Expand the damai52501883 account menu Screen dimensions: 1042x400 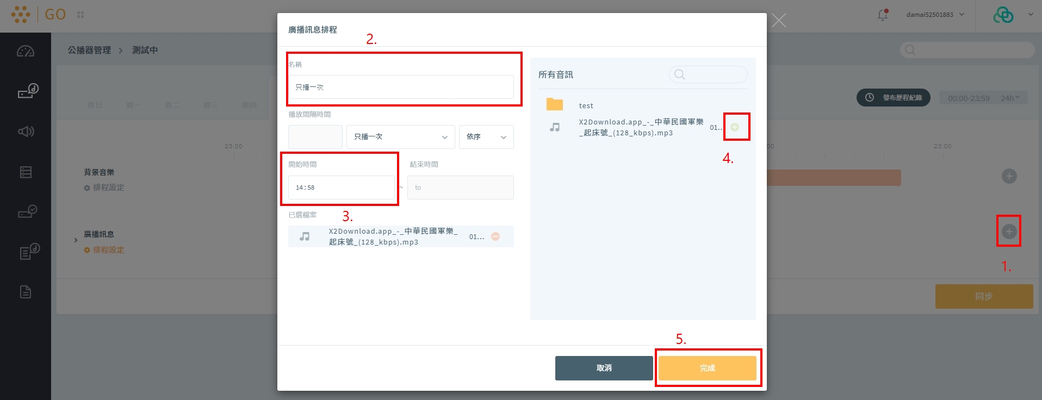(935, 15)
